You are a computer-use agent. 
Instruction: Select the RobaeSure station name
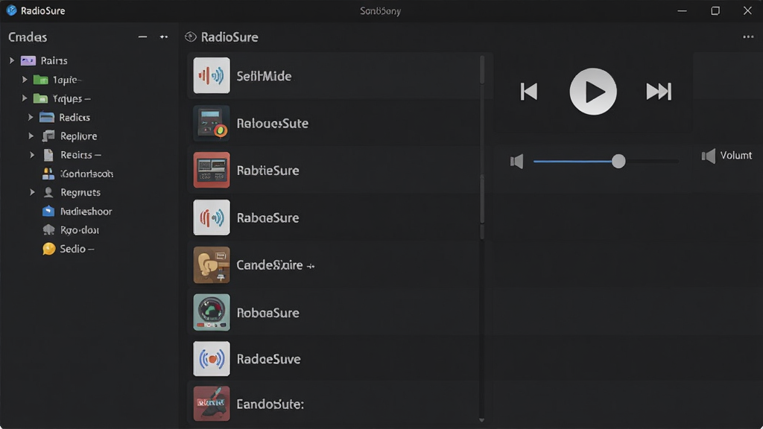coord(267,313)
